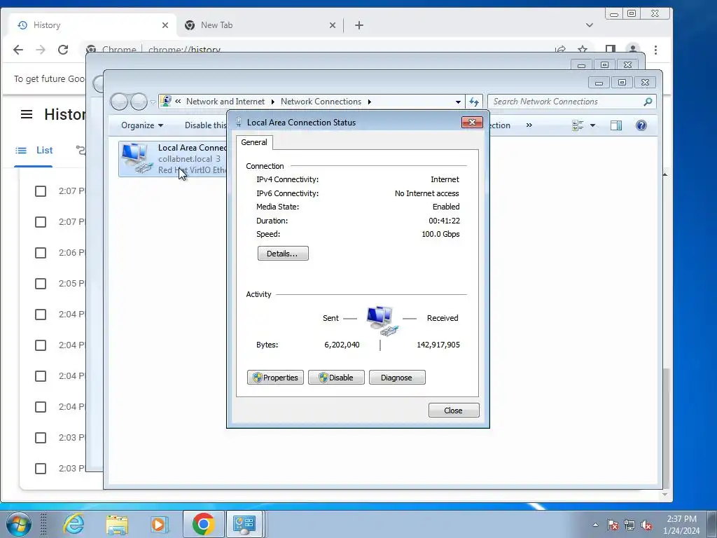Open Windows Explorer folder icon in taskbar
This screenshot has width=717, height=538.
click(x=117, y=524)
